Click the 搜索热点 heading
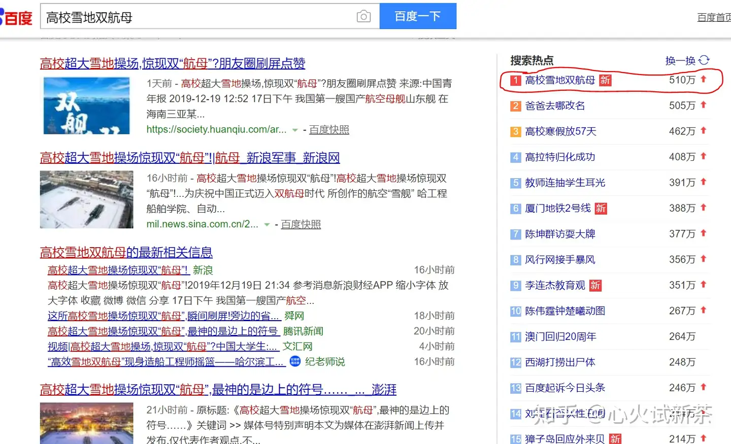 531,60
